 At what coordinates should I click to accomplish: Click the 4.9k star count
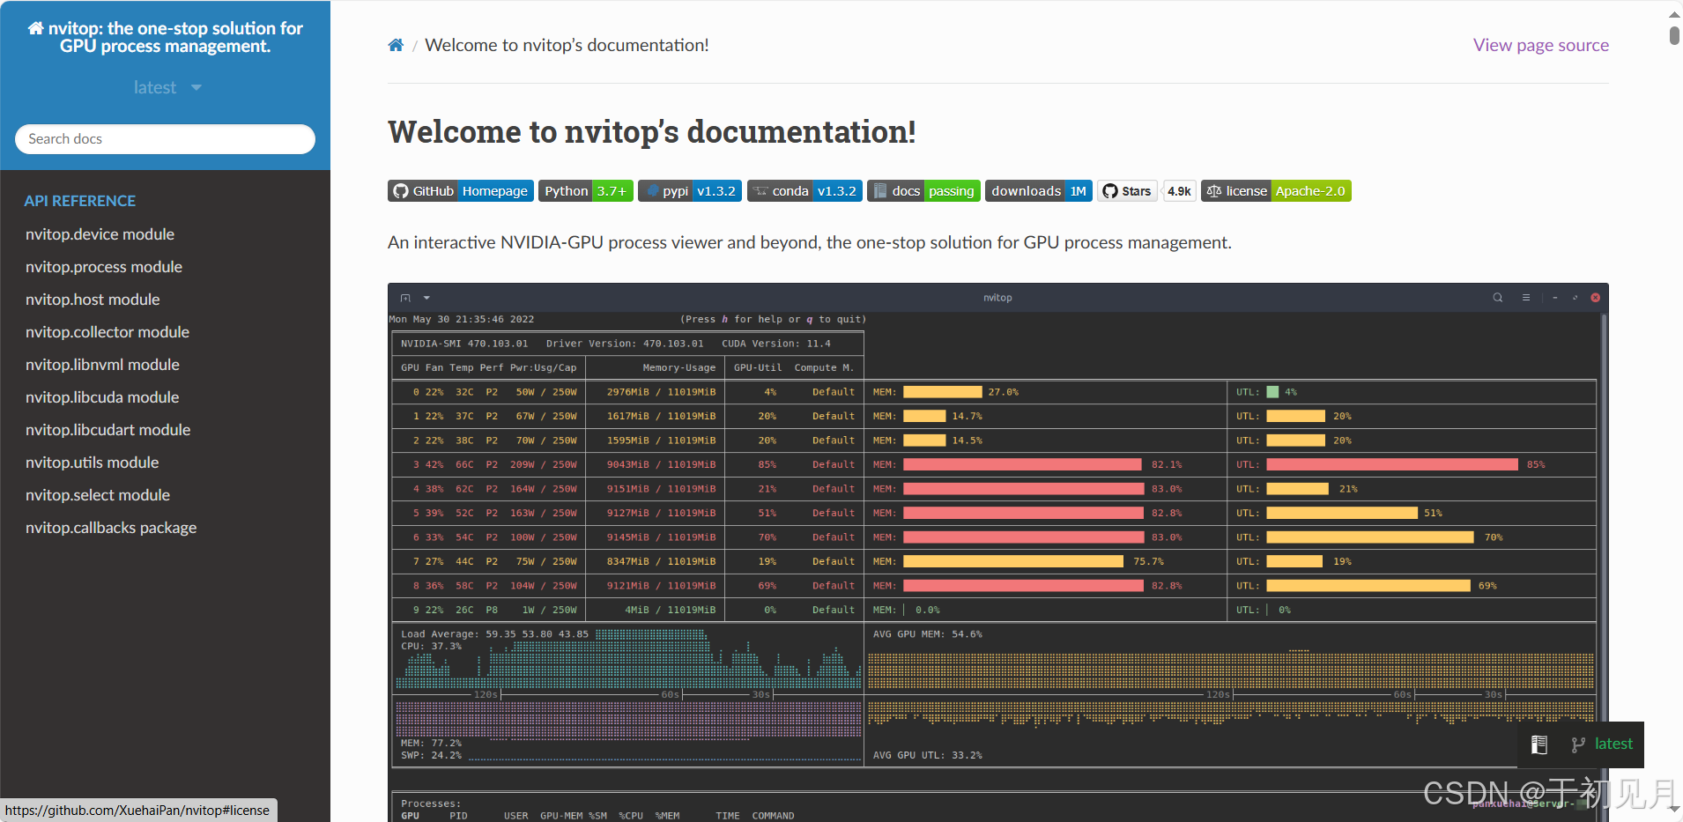(x=1179, y=191)
